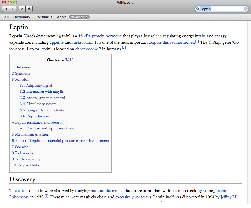Click the Leptin article title heading
Viewport: 251px width, 208px height.
pos(19,27)
